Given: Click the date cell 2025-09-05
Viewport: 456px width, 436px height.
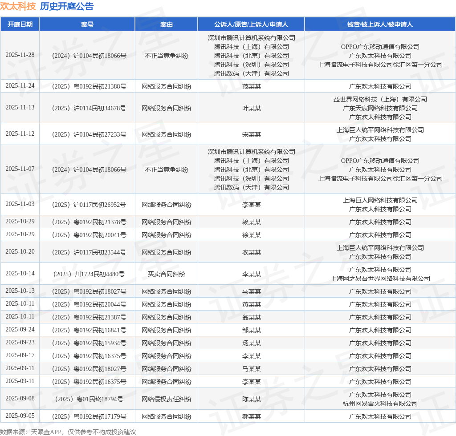Looking at the screenshot, I should coord(20,416).
